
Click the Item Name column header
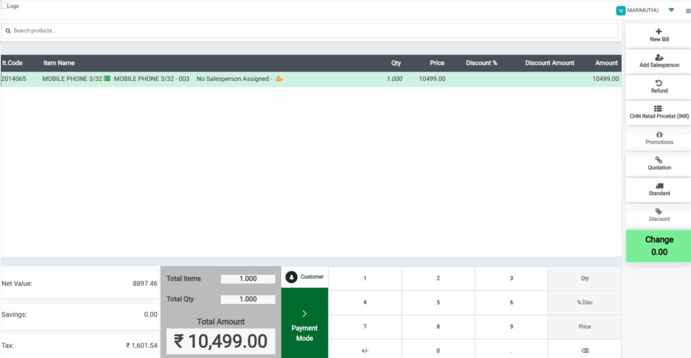tap(59, 63)
